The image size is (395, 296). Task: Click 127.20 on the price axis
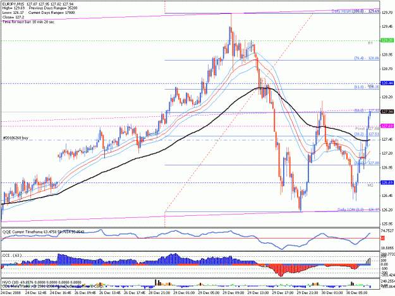click(387, 153)
